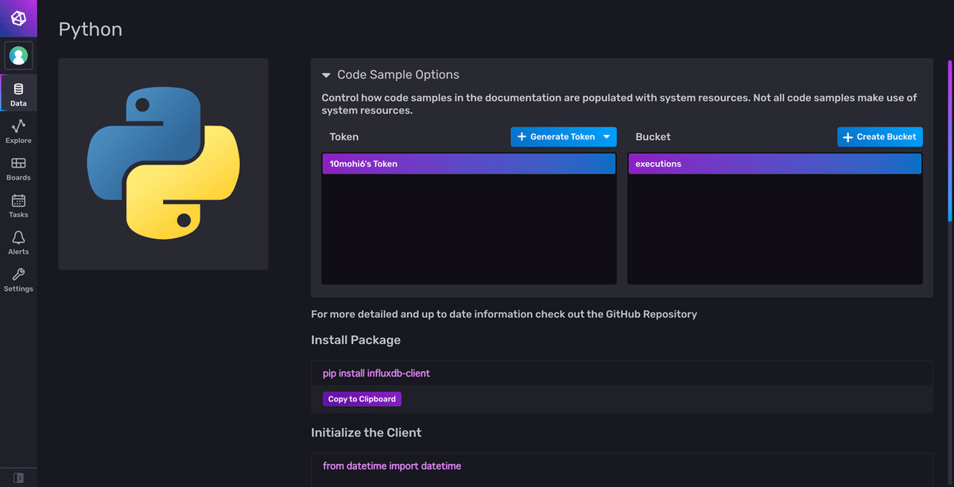The image size is (954, 487).
Task: Click the Python logo image
Action: coord(163,163)
